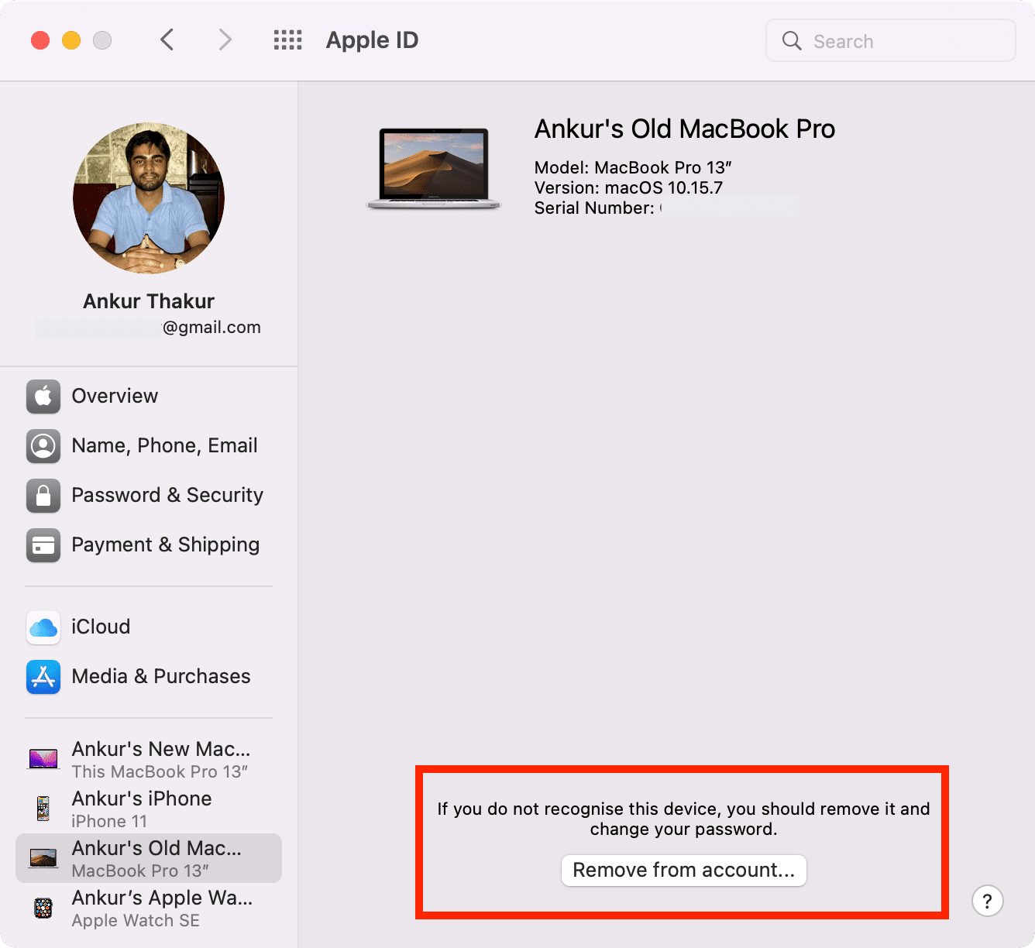The width and height of the screenshot is (1035, 948).
Task: Click the padlock Password & Security icon
Action: point(43,496)
